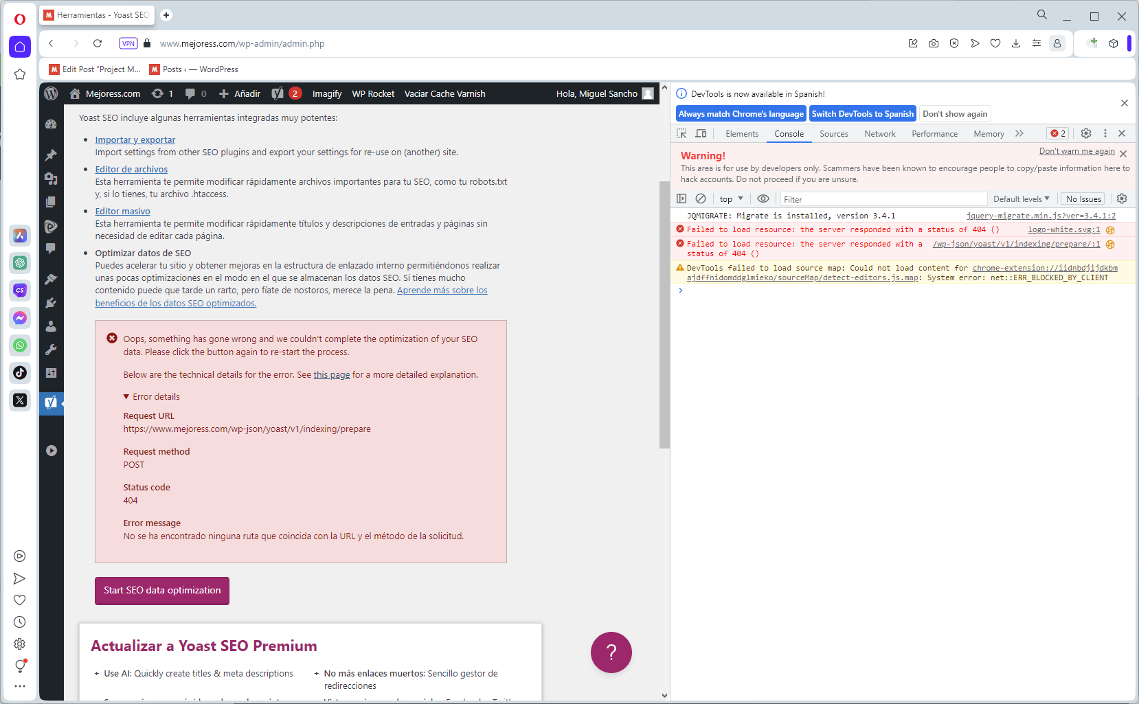Collapse WordPress menu with arrow icon

click(x=52, y=451)
